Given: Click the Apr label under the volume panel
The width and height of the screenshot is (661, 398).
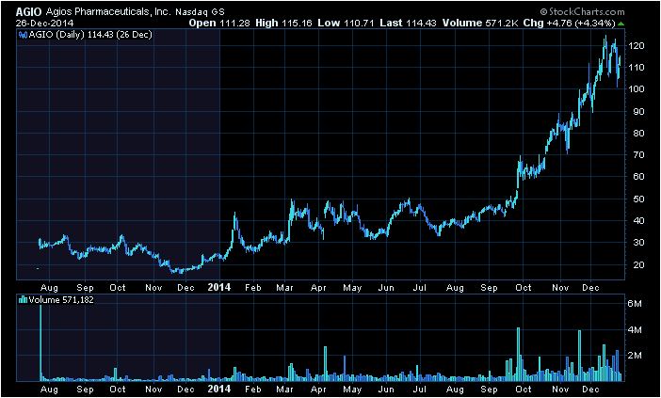Looking at the screenshot, I should [x=318, y=390].
